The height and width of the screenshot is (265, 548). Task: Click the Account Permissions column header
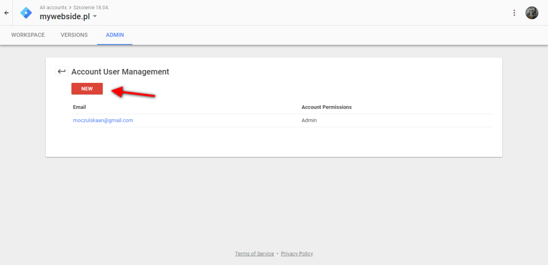[326, 107]
